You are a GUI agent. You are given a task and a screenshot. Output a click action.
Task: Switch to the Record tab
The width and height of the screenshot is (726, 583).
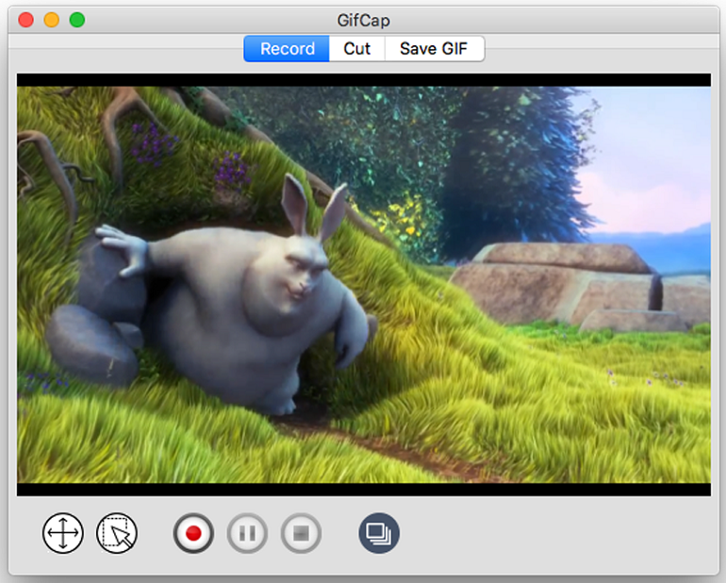point(287,49)
